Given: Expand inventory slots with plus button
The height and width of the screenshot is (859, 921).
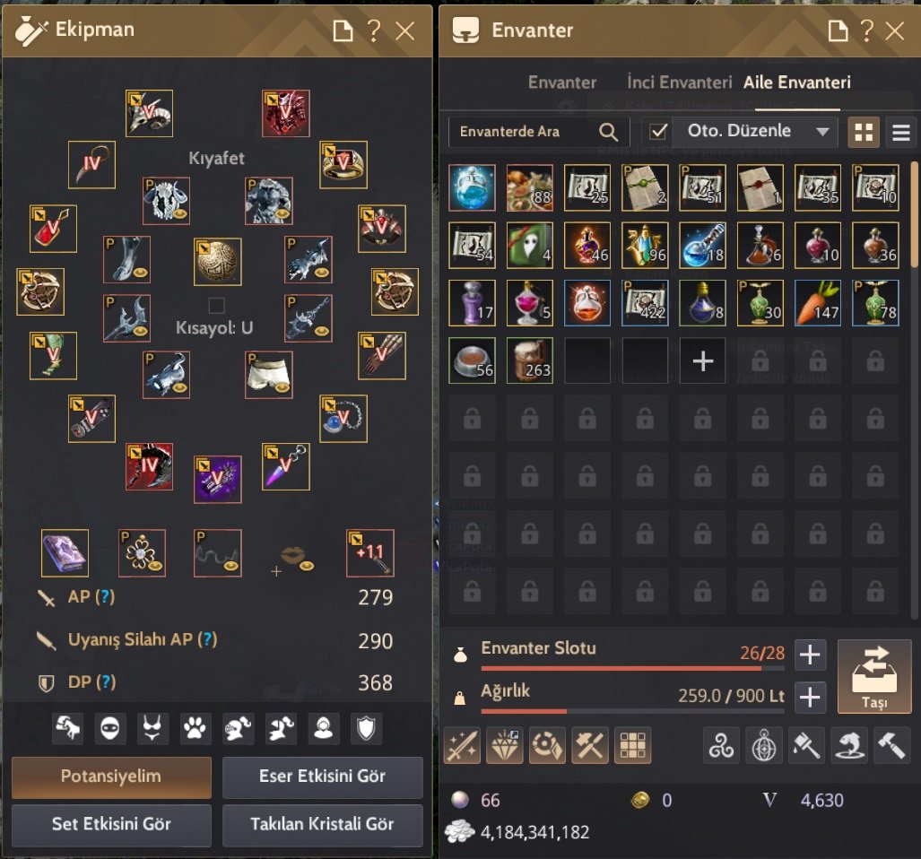Looking at the screenshot, I should [x=810, y=655].
